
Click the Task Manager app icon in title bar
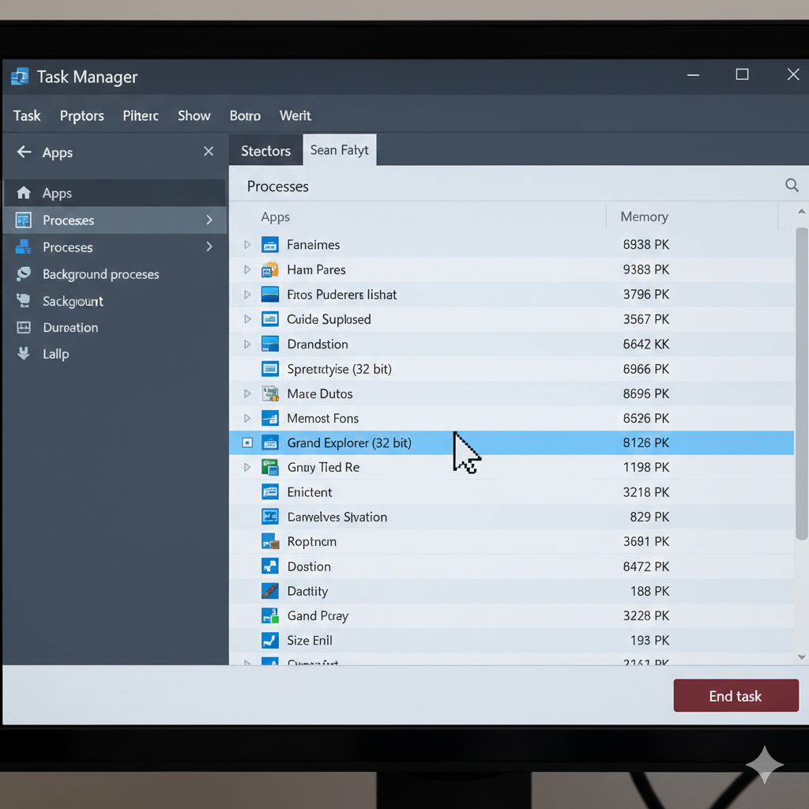pyautogui.click(x=20, y=77)
